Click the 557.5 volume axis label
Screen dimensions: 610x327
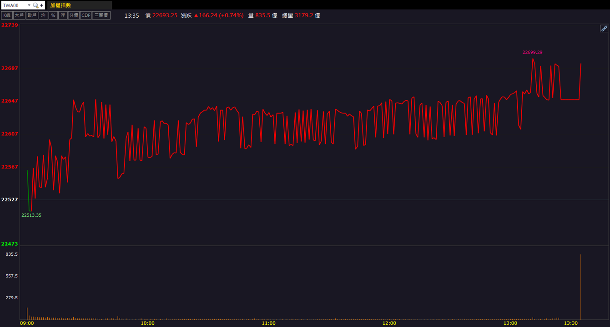point(12,276)
